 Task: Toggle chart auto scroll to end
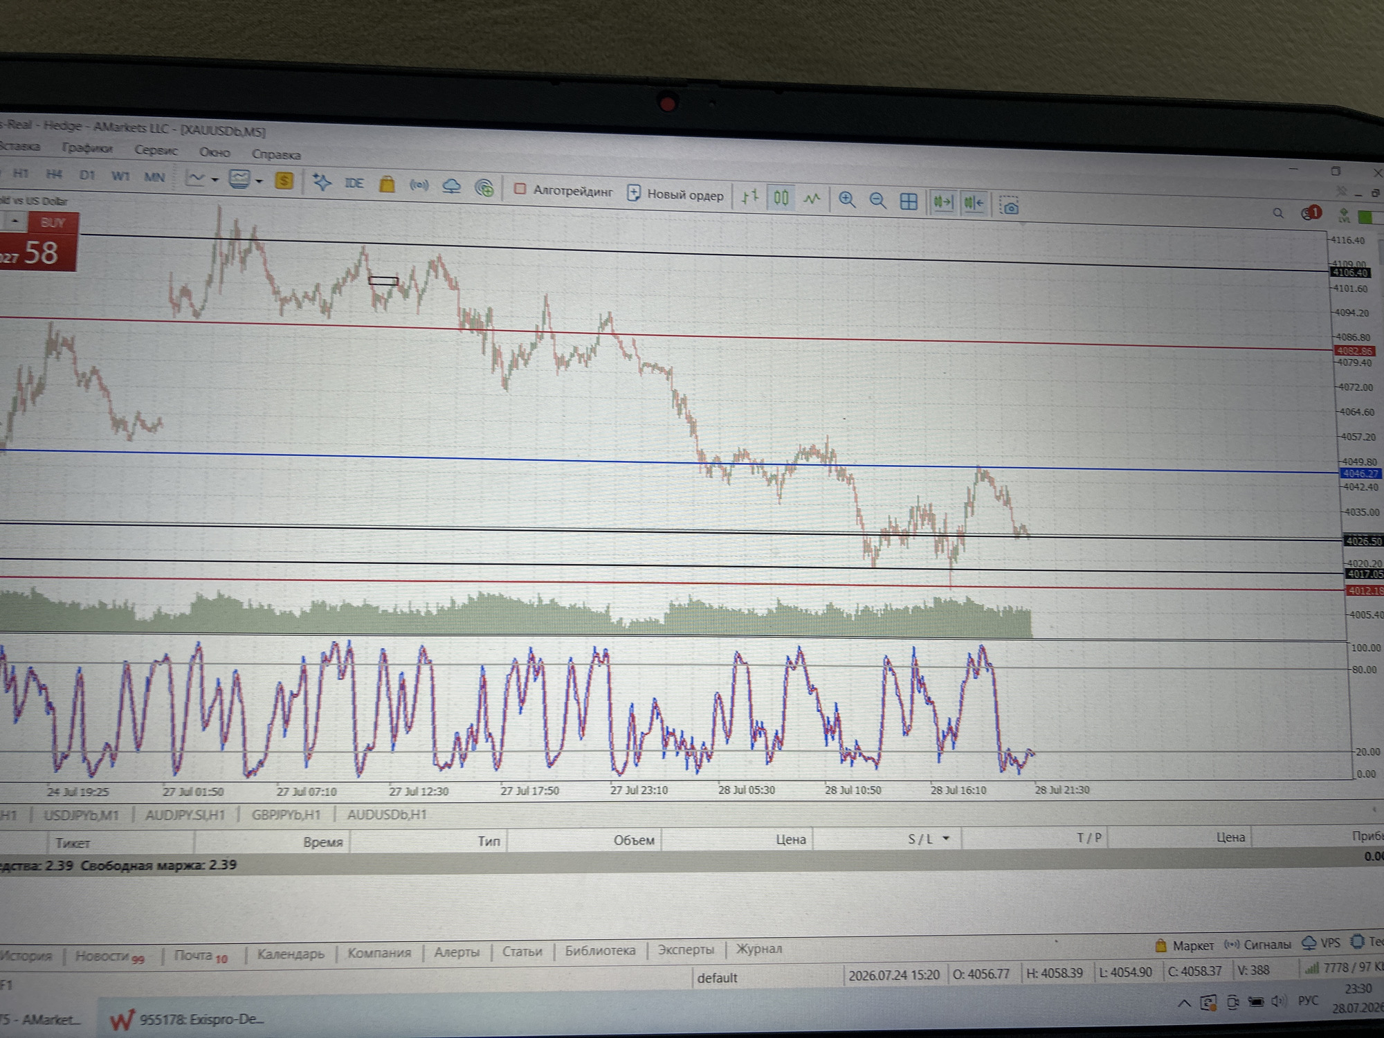pyautogui.click(x=943, y=203)
